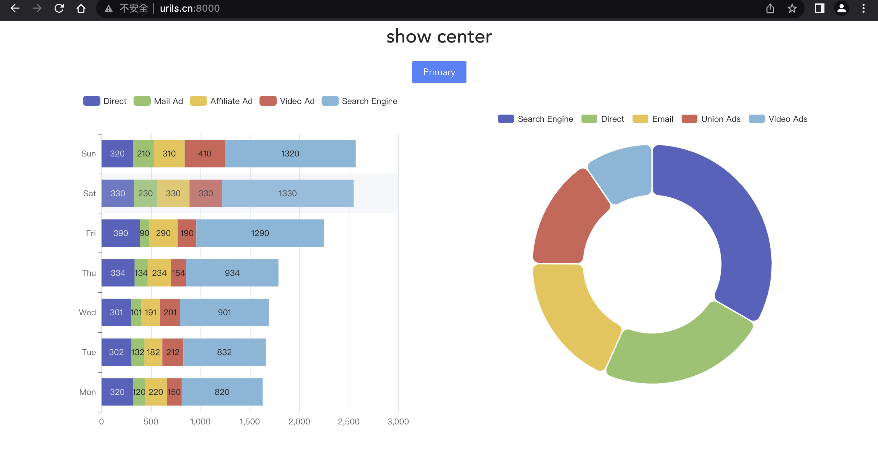Viewport: 878px width, 468px height.
Task: Toggle Search Engine legend in bar chart
Action: click(x=359, y=101)
